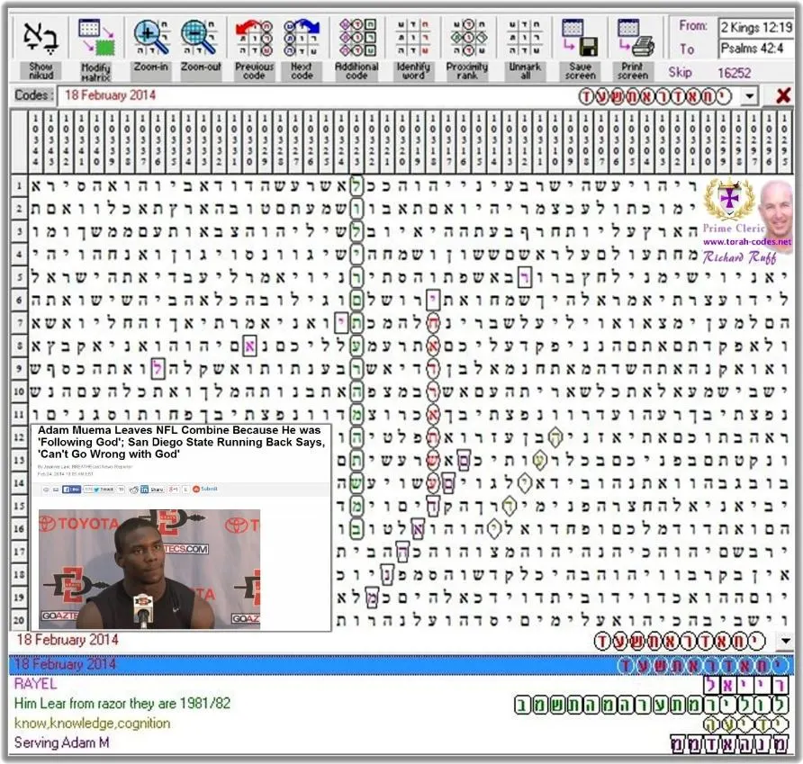Click the Zoom-in magnifier icon

tap(151, 38)
